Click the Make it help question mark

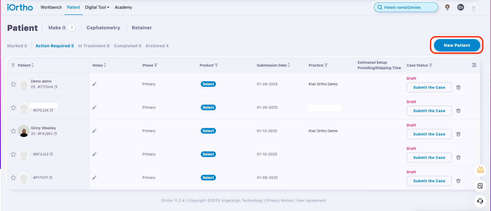(x=72, y=28)
